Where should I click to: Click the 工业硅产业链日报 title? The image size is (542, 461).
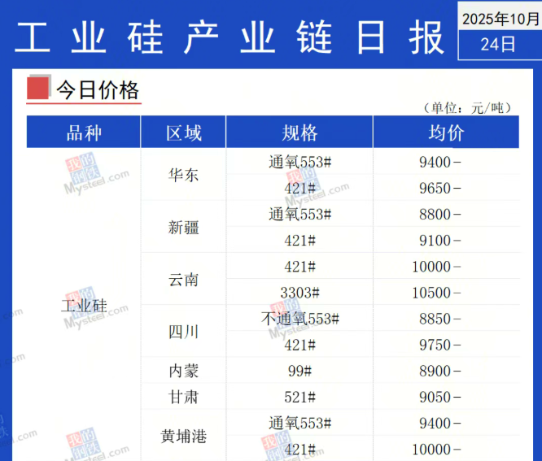point(229,37)
